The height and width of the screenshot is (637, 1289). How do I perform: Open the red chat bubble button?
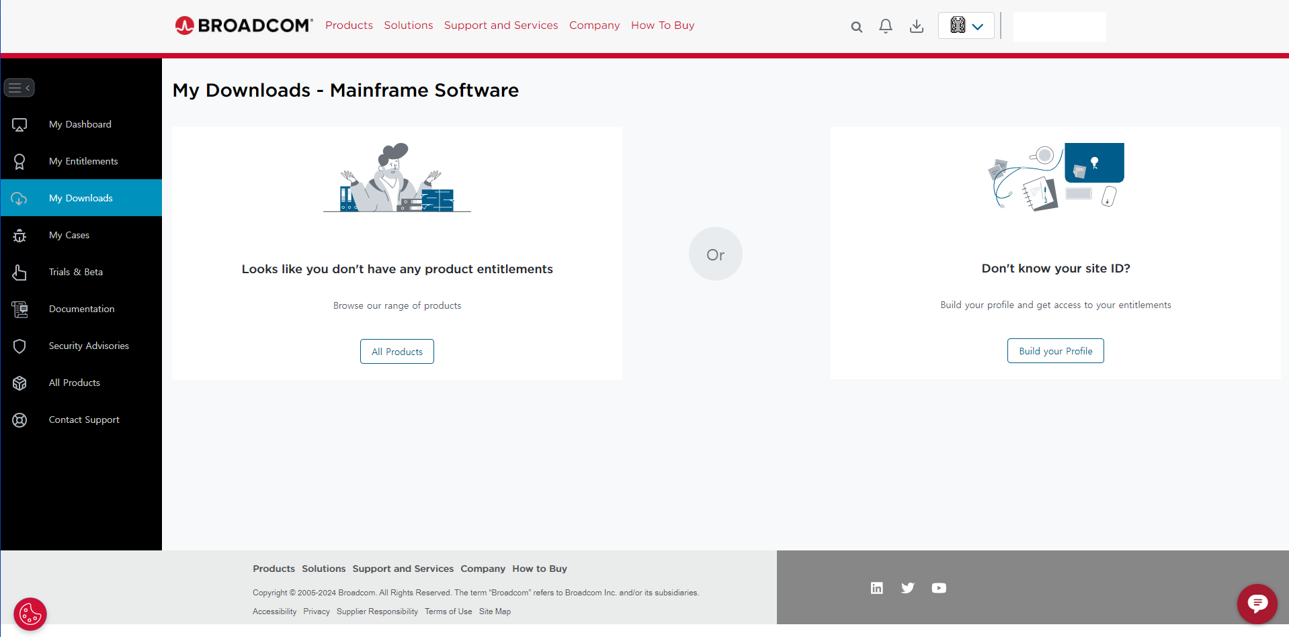pos(1257,604)
